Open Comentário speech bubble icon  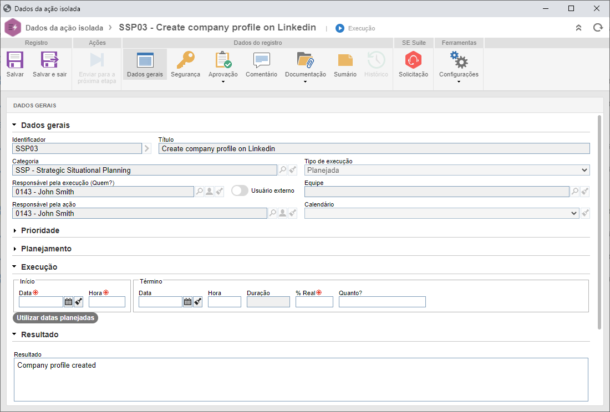pos(261,60)
